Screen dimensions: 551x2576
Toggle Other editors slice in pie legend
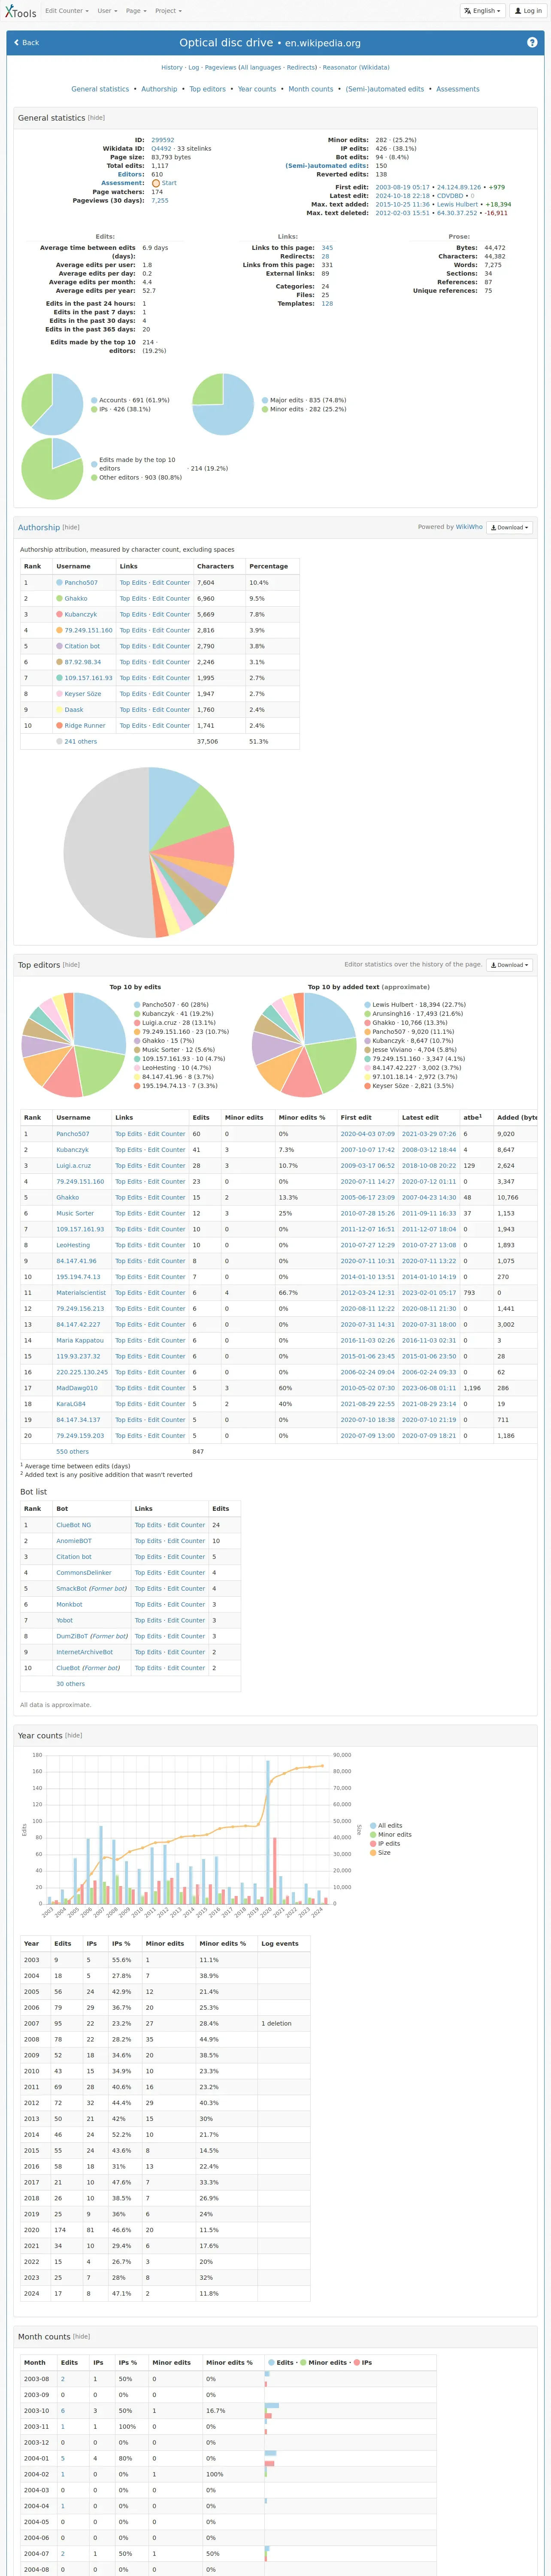coord(136,478)
